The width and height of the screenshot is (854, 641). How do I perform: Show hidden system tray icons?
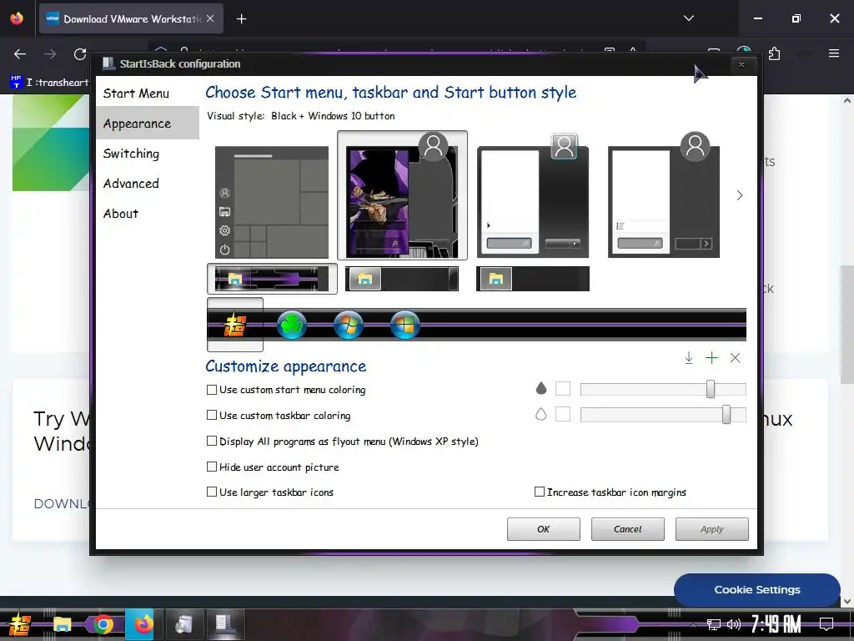click(693, 624)
